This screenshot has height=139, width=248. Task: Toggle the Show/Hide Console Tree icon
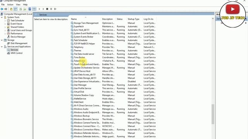tap(15, 9)
